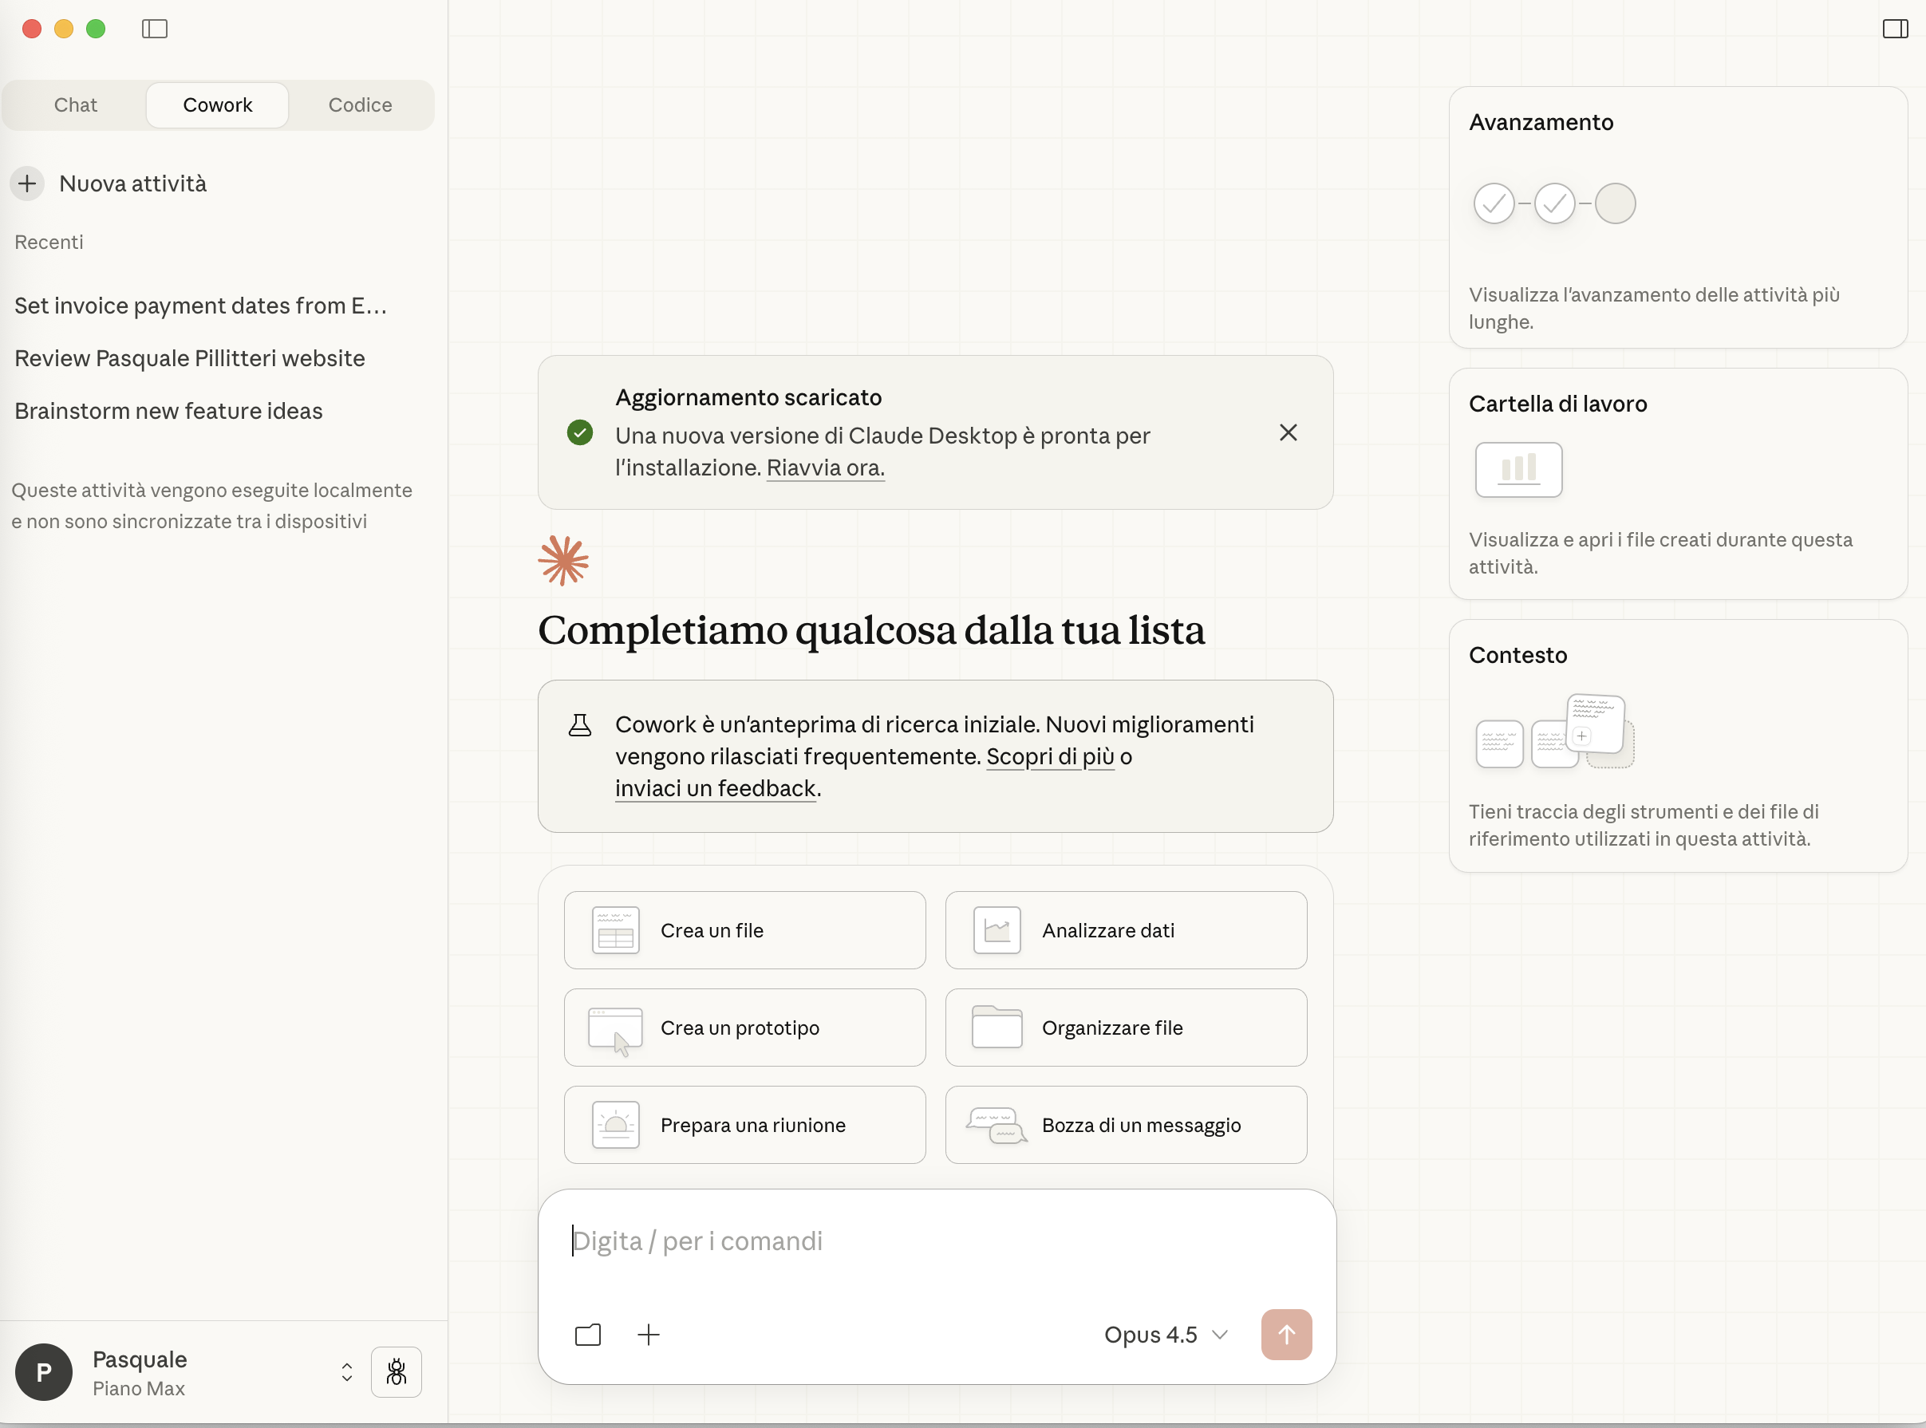Click the flask icon in research preview notice

[580, 725]
